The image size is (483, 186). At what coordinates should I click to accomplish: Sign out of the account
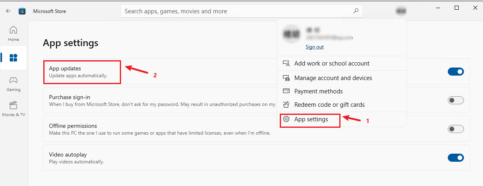click(315, 47)
